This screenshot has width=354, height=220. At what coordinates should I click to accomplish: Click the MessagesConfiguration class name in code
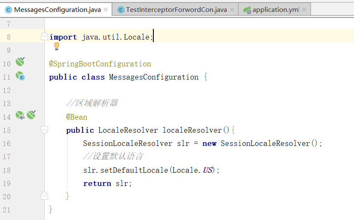click(x=153, y=77)
